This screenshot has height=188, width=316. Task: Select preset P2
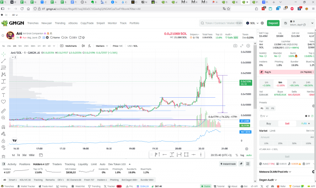(x=267, y=108)
